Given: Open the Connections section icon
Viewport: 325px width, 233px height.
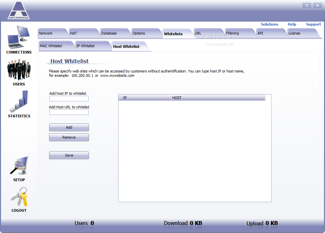Looking at the screenshot, I should [x=19, y=37].
